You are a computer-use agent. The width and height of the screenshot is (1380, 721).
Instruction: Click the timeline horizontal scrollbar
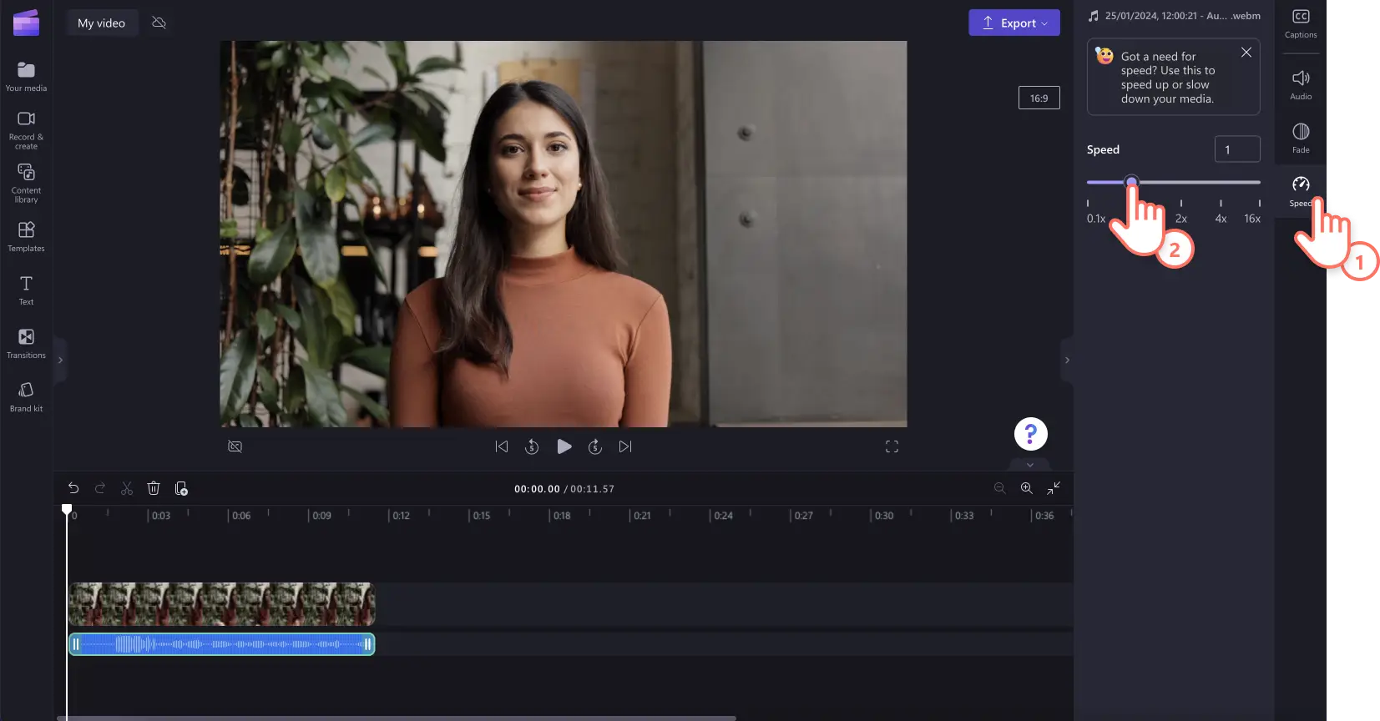coord(397,718)
